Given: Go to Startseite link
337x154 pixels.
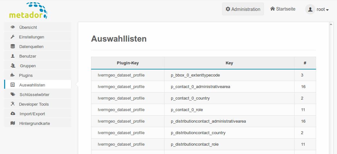Looking at the screenshot, I should [283, 9].
